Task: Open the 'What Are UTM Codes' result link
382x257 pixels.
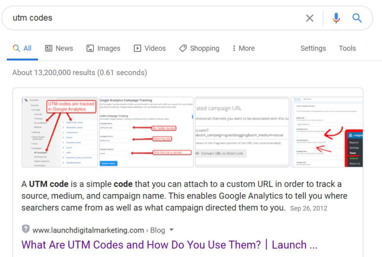Action: click(169, 245)
